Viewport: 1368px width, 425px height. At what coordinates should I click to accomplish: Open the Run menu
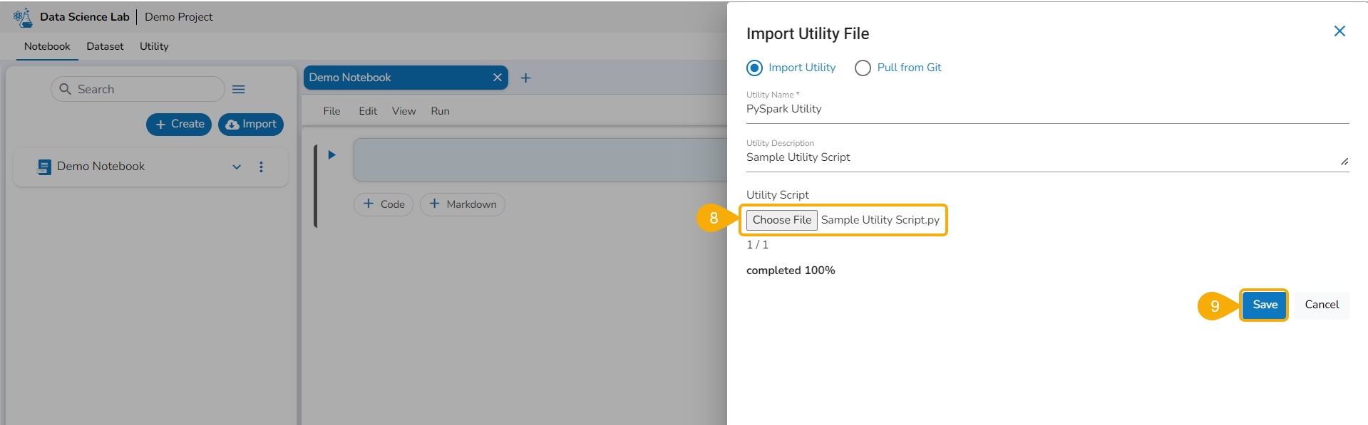coord(440,111)
